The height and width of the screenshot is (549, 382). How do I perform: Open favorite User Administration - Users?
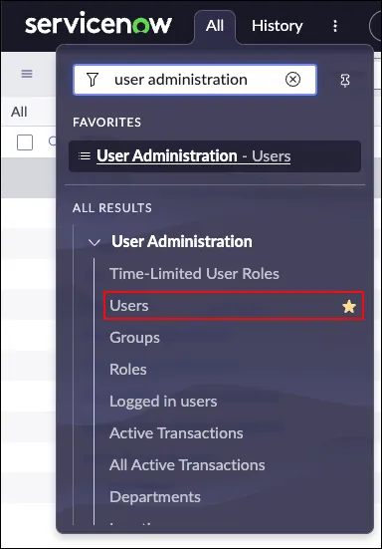click(215, 156)
